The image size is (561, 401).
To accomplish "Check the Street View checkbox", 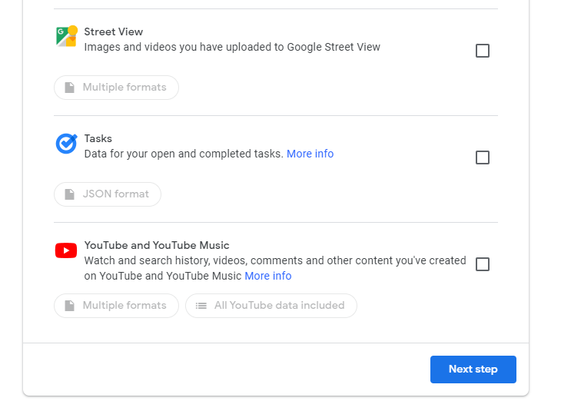I will point(483,51).
